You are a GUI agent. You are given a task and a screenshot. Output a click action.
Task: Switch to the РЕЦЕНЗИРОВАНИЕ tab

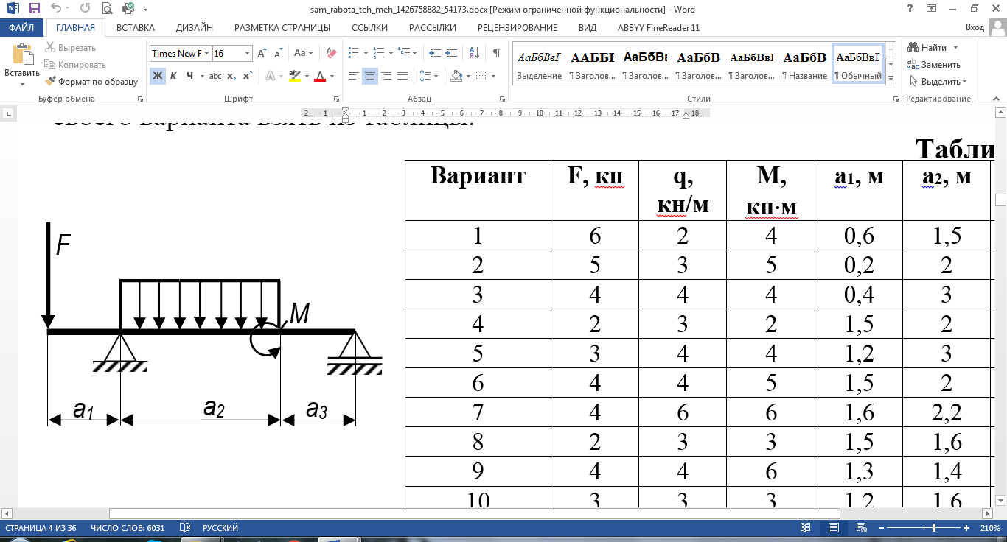coord(518,28)
